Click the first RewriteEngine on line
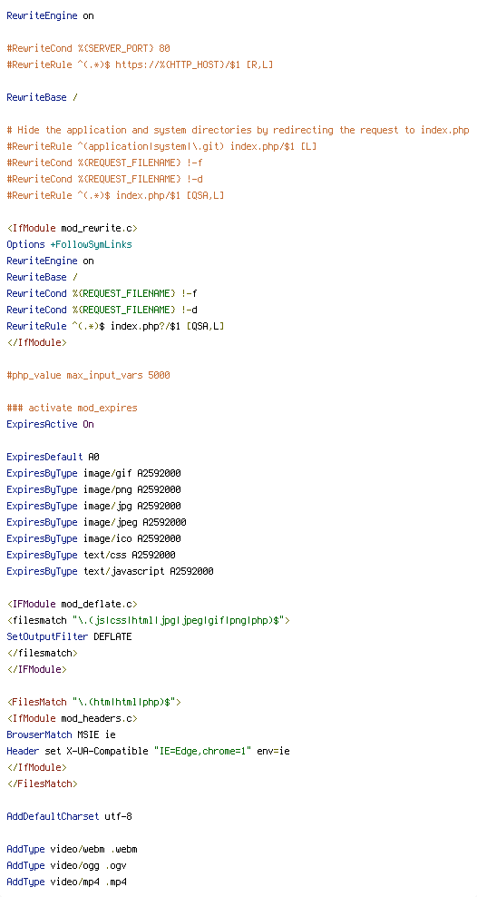 [50, 16]
